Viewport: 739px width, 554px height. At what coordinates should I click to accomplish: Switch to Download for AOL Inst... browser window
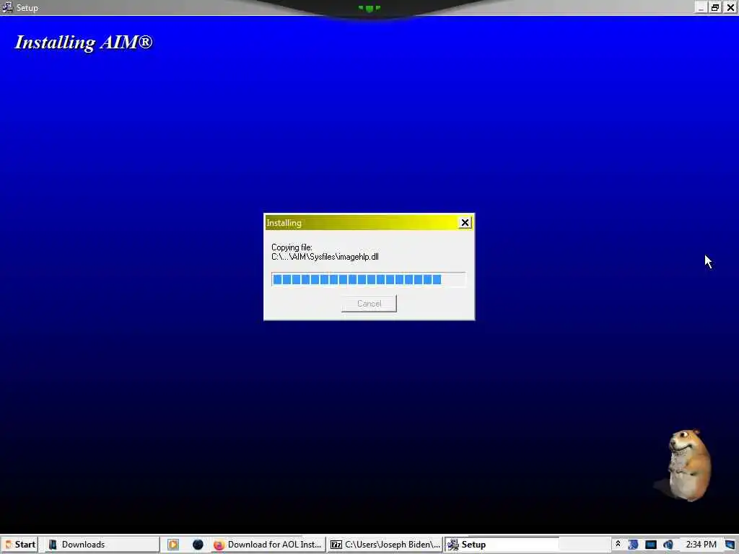coord(268,544)
